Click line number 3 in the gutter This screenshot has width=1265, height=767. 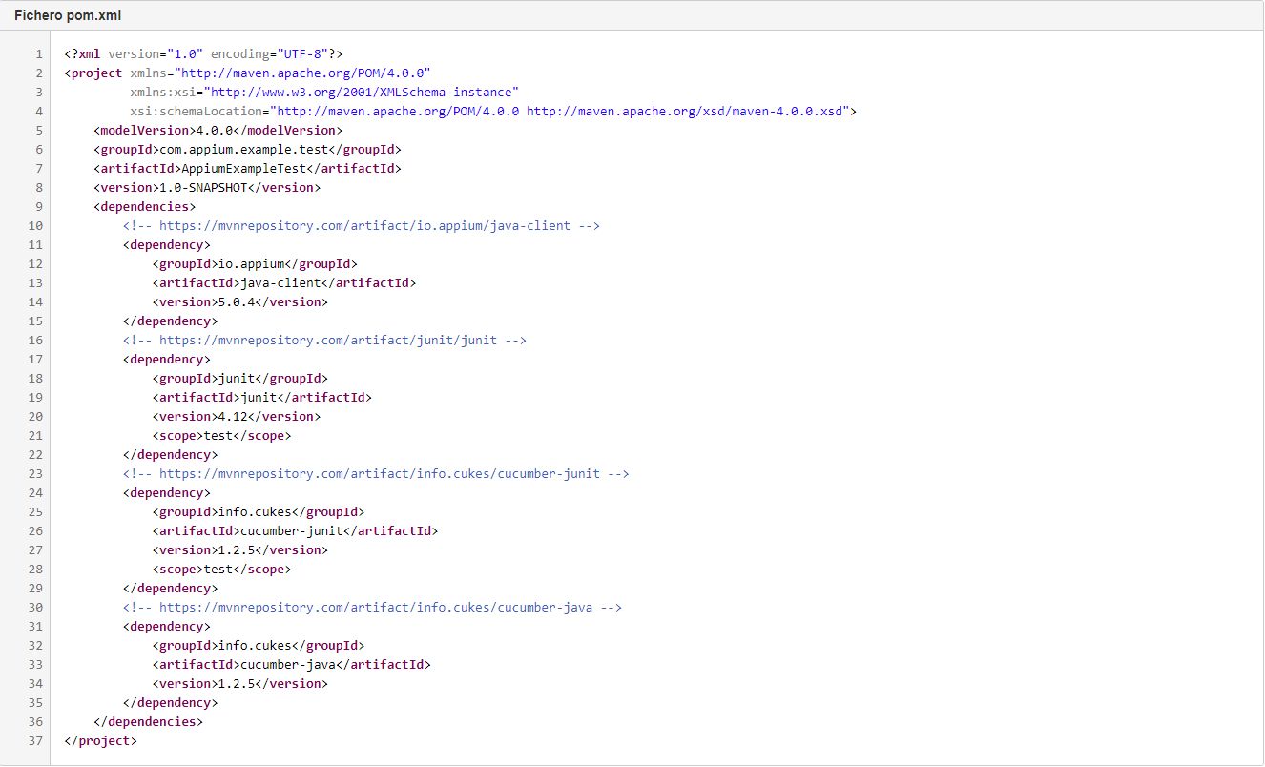click(39, 92)
